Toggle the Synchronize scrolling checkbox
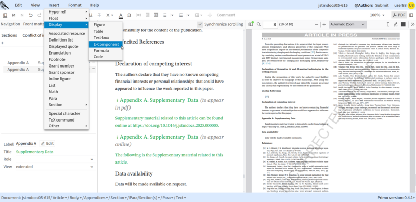 [200, 24]
